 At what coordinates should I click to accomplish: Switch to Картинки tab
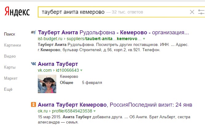click(12, 45)
